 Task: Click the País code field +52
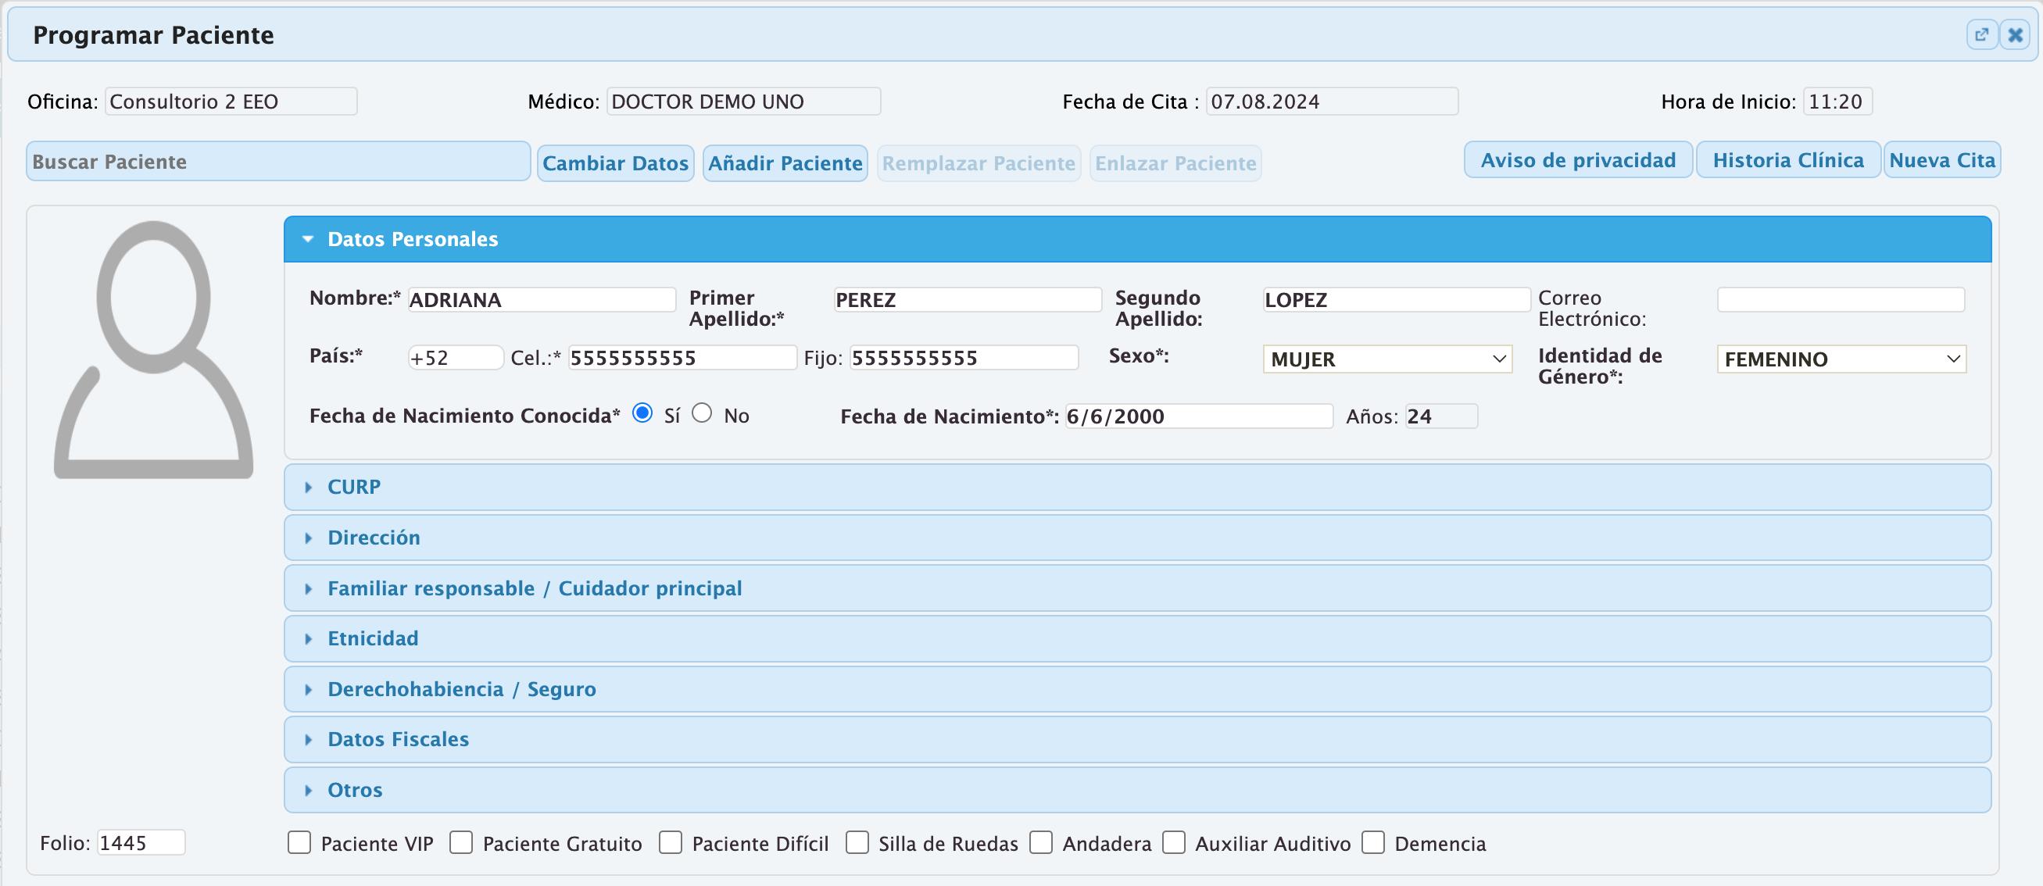[x=456, y=357]
